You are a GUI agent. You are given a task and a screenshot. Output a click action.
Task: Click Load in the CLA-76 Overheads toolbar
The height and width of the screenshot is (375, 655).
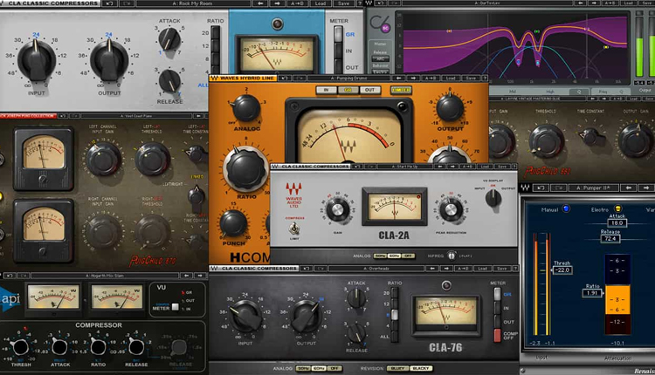click(x=482, y=269)
